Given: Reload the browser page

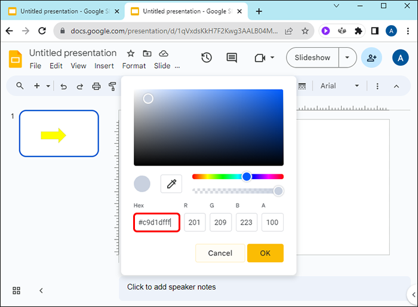Looking at the screenshot, I should tap(42, 31).
